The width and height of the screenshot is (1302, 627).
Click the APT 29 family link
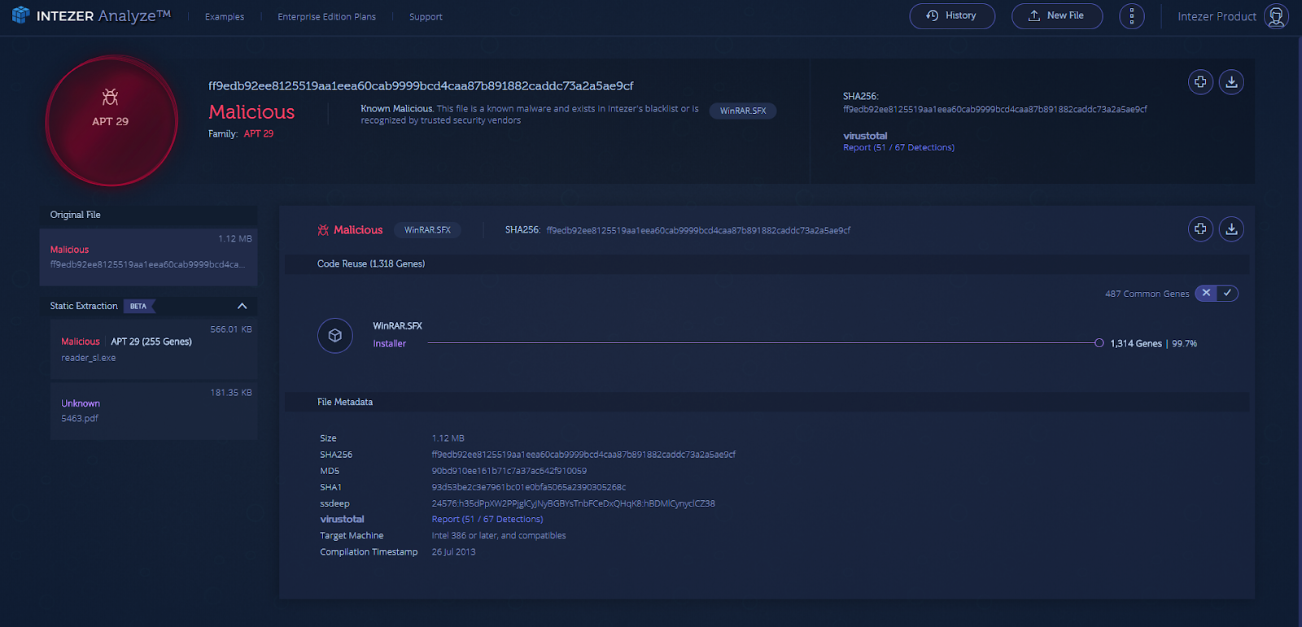pos(259,133)
